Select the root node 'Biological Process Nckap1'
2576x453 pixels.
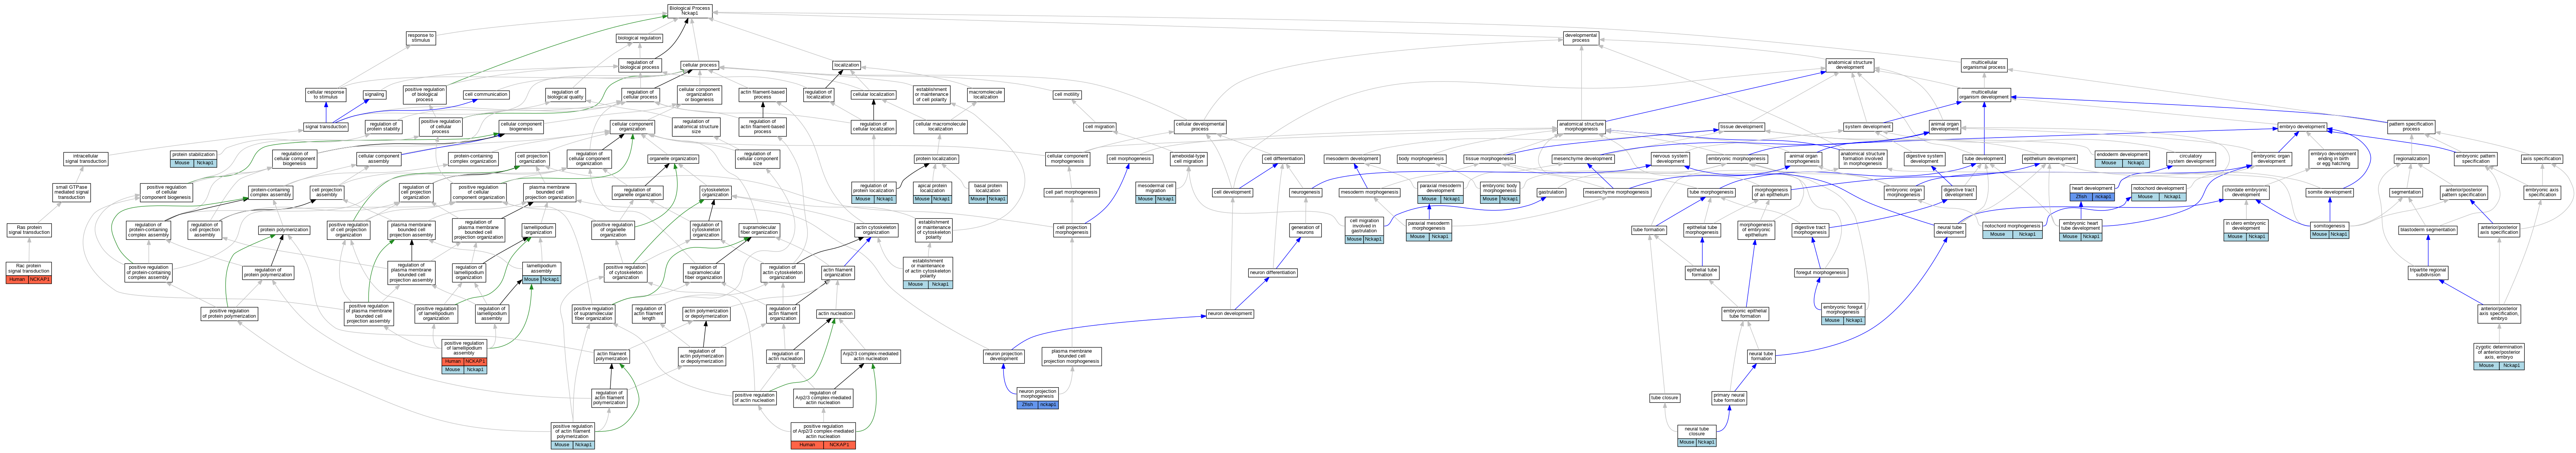coord(690,10)
